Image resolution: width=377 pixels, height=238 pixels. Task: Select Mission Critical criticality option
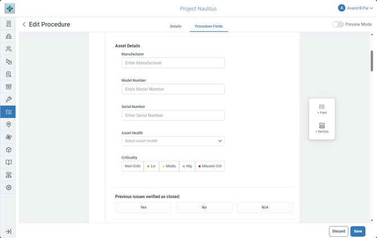pyautogui.click(x=210, y=166)
